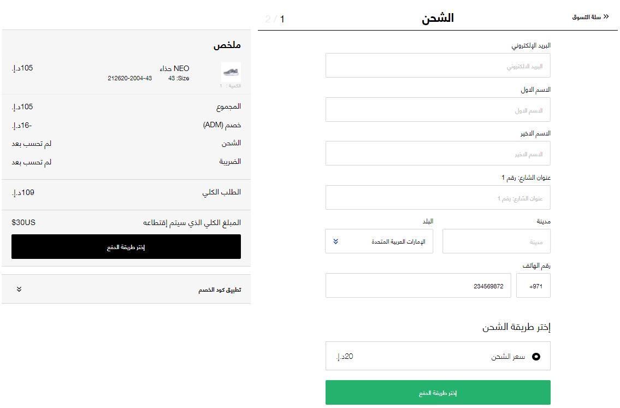Click step indicator 1 / 2
This screenshot has height=408, width=620.
pyautogui.click(x=274, y=17)
